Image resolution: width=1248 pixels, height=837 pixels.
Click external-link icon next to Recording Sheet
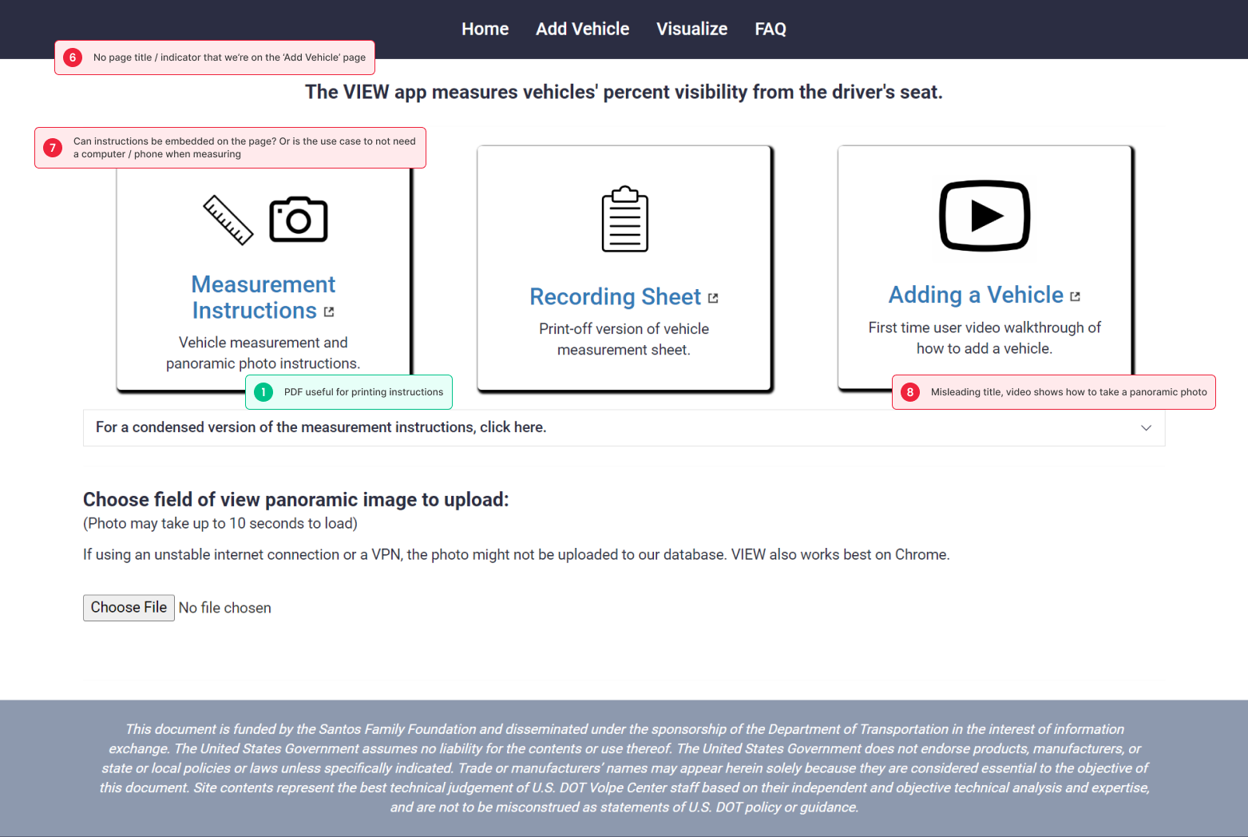(713, 298)
